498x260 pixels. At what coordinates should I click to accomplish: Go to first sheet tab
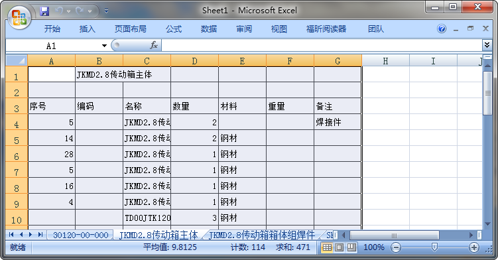[11, 235]
